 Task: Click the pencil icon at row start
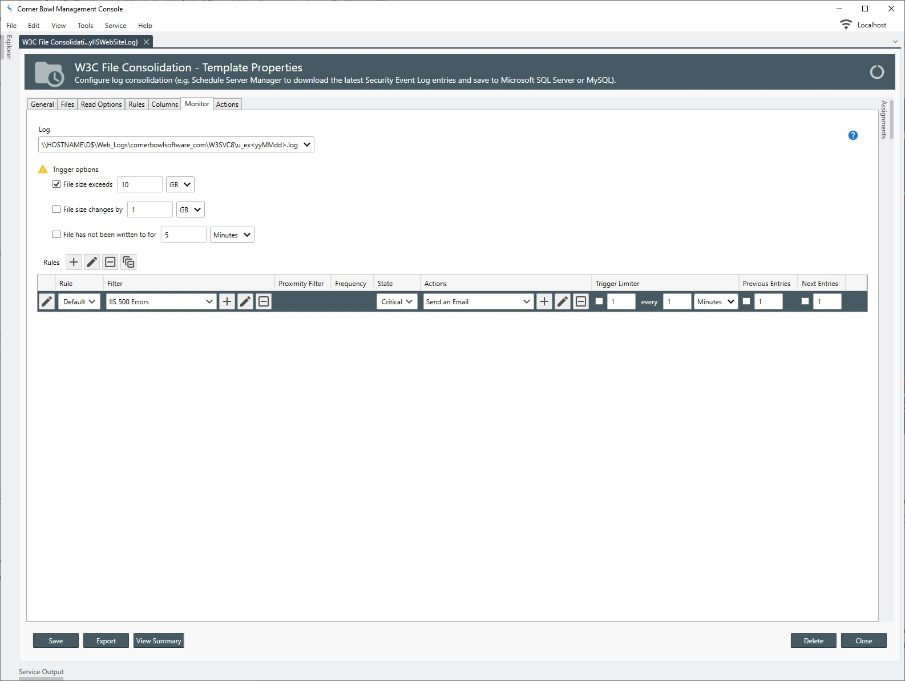click(47, 301)
